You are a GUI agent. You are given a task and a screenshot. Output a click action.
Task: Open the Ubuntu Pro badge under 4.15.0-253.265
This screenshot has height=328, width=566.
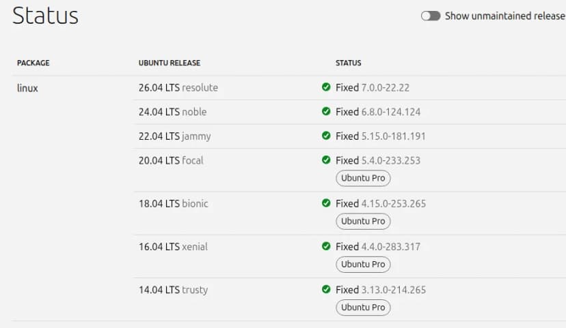(363, 221)
